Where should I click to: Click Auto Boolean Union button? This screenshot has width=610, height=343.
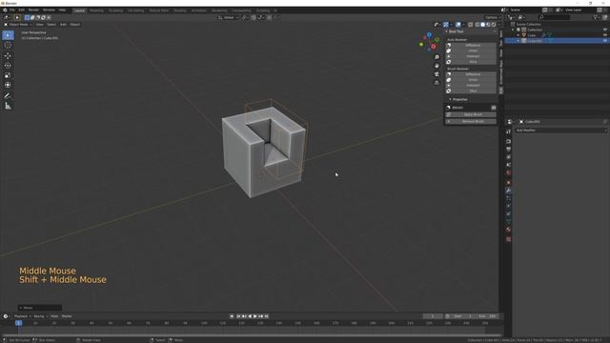coord(471,50)
